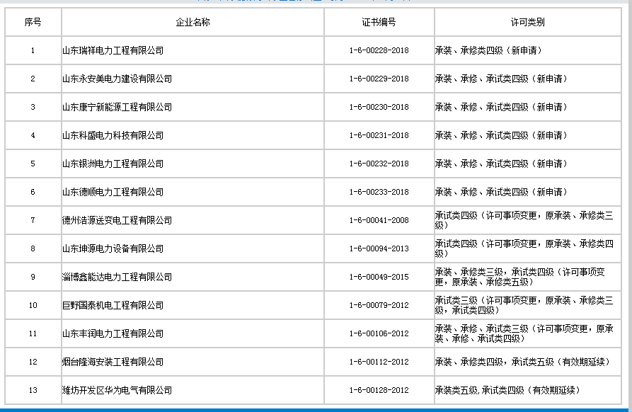632x412 pixels.
Task: Click sequence number 1 cell
Action: pyautogui.click(x=33, y=50)
